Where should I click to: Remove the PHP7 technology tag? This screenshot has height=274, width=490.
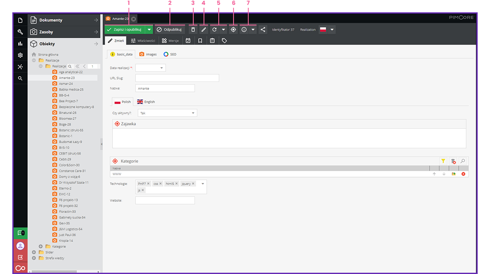149,184
